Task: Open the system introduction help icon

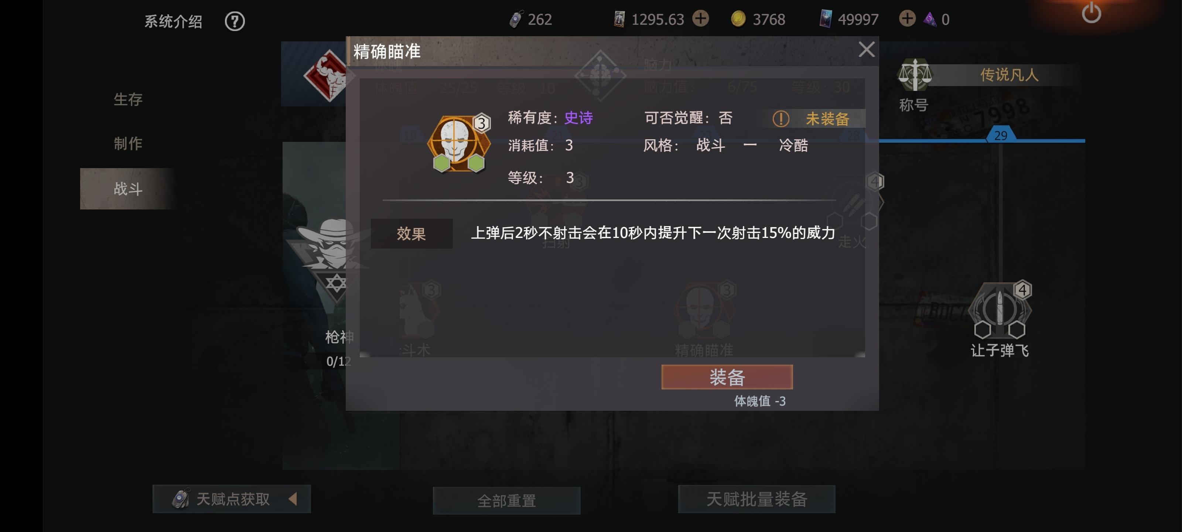Action: (235, 21)
